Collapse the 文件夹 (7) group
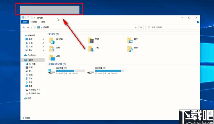Screen dimensions: 214x124 (47, 34)
